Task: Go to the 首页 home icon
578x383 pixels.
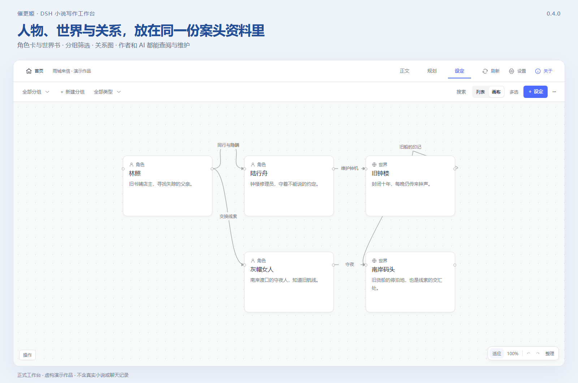Action: [29, 71]
